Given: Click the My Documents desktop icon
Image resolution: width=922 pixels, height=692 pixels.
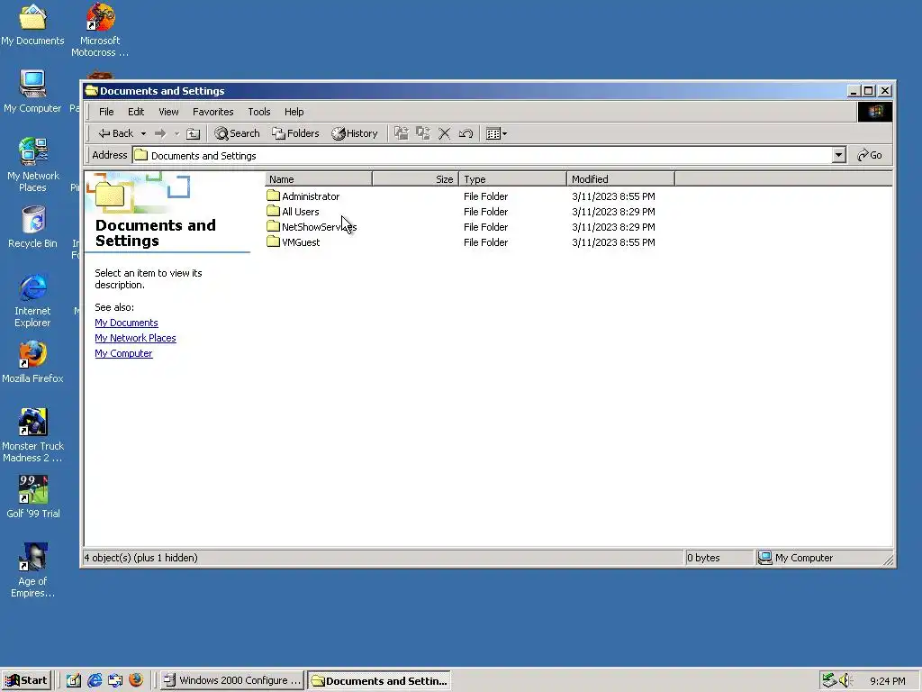Looking at the screenshot, I should [32, 24].
